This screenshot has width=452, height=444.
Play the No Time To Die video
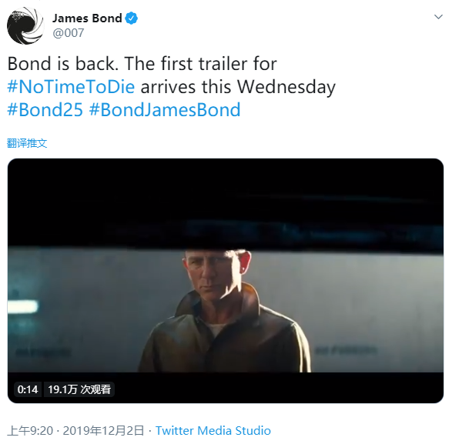point(226,281)
